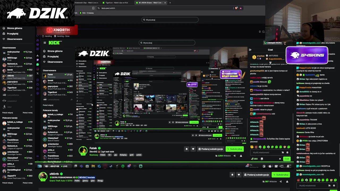
Task: Click Podaruj subskrypcje on Fatek's embedded stream
Action: (x=211, y=149)
